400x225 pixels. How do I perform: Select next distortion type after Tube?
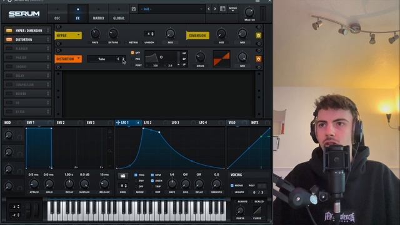(123, 59)
